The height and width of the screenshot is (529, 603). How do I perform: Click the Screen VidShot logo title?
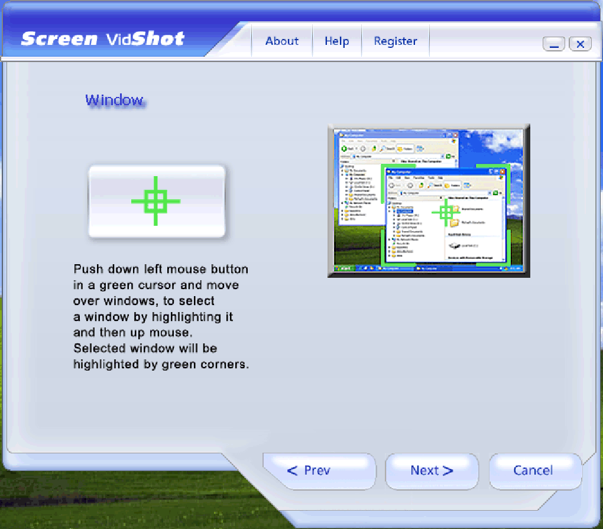pyautogui.click(x=103, y=39)
